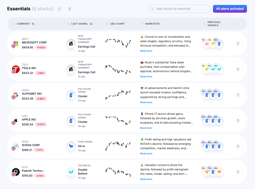
Task: Remove Microsoft Corp using its trash icon
Action: click(238, 43)
